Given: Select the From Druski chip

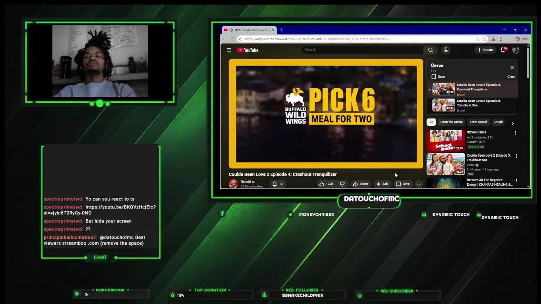Looking at the screenshot, I should 478,122.
